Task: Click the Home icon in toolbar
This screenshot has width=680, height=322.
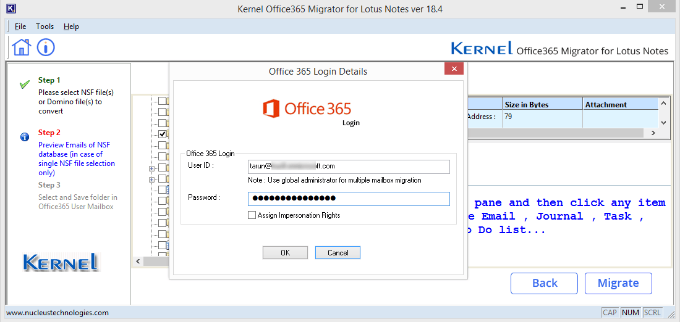Action: pyautogui.click(x=21, y=47)
